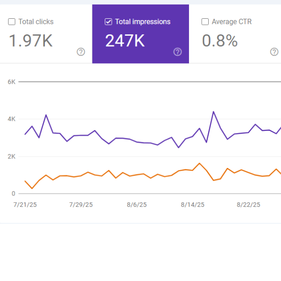This screenshot has height=281, width=281.
Task: Click the 7/29/25 date on x-axis
Action: pyautogui.click(x=81, y=205)
